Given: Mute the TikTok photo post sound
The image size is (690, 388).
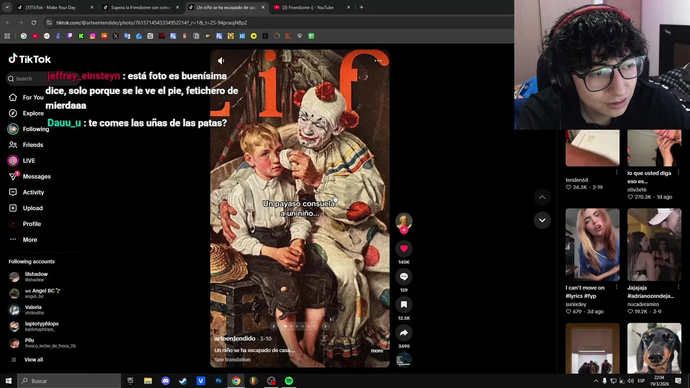Looking at the screenshot, I should pos(221,61).
